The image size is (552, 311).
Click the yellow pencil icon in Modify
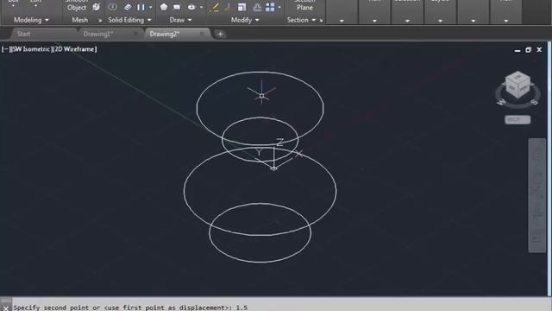tap(214, 7)
